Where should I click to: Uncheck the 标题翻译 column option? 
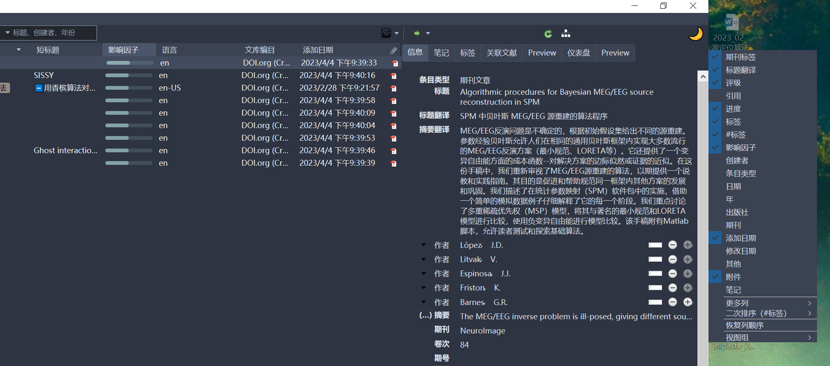coord(763,70)
